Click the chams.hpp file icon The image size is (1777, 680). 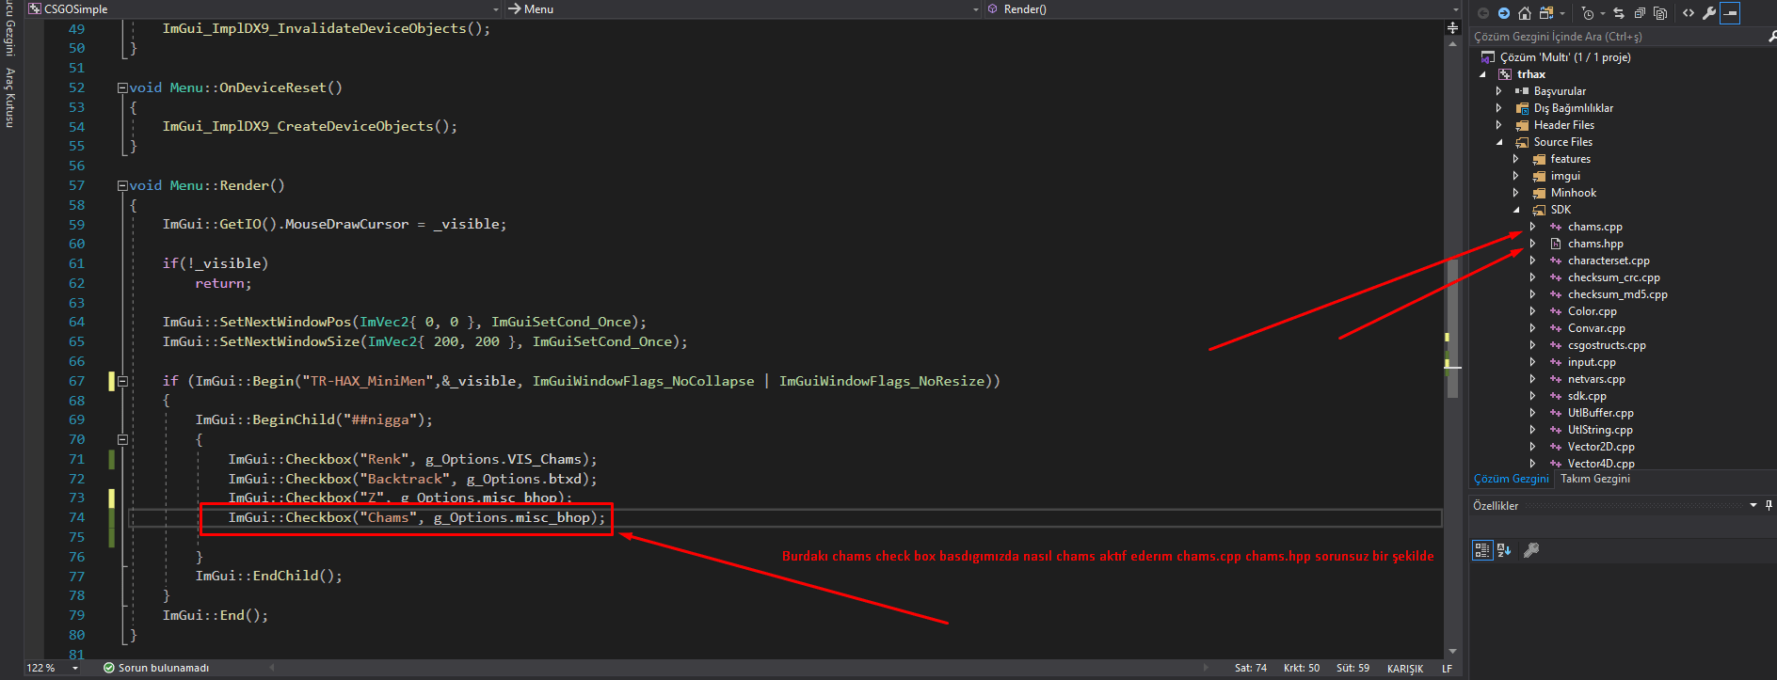pos(1556,244)
